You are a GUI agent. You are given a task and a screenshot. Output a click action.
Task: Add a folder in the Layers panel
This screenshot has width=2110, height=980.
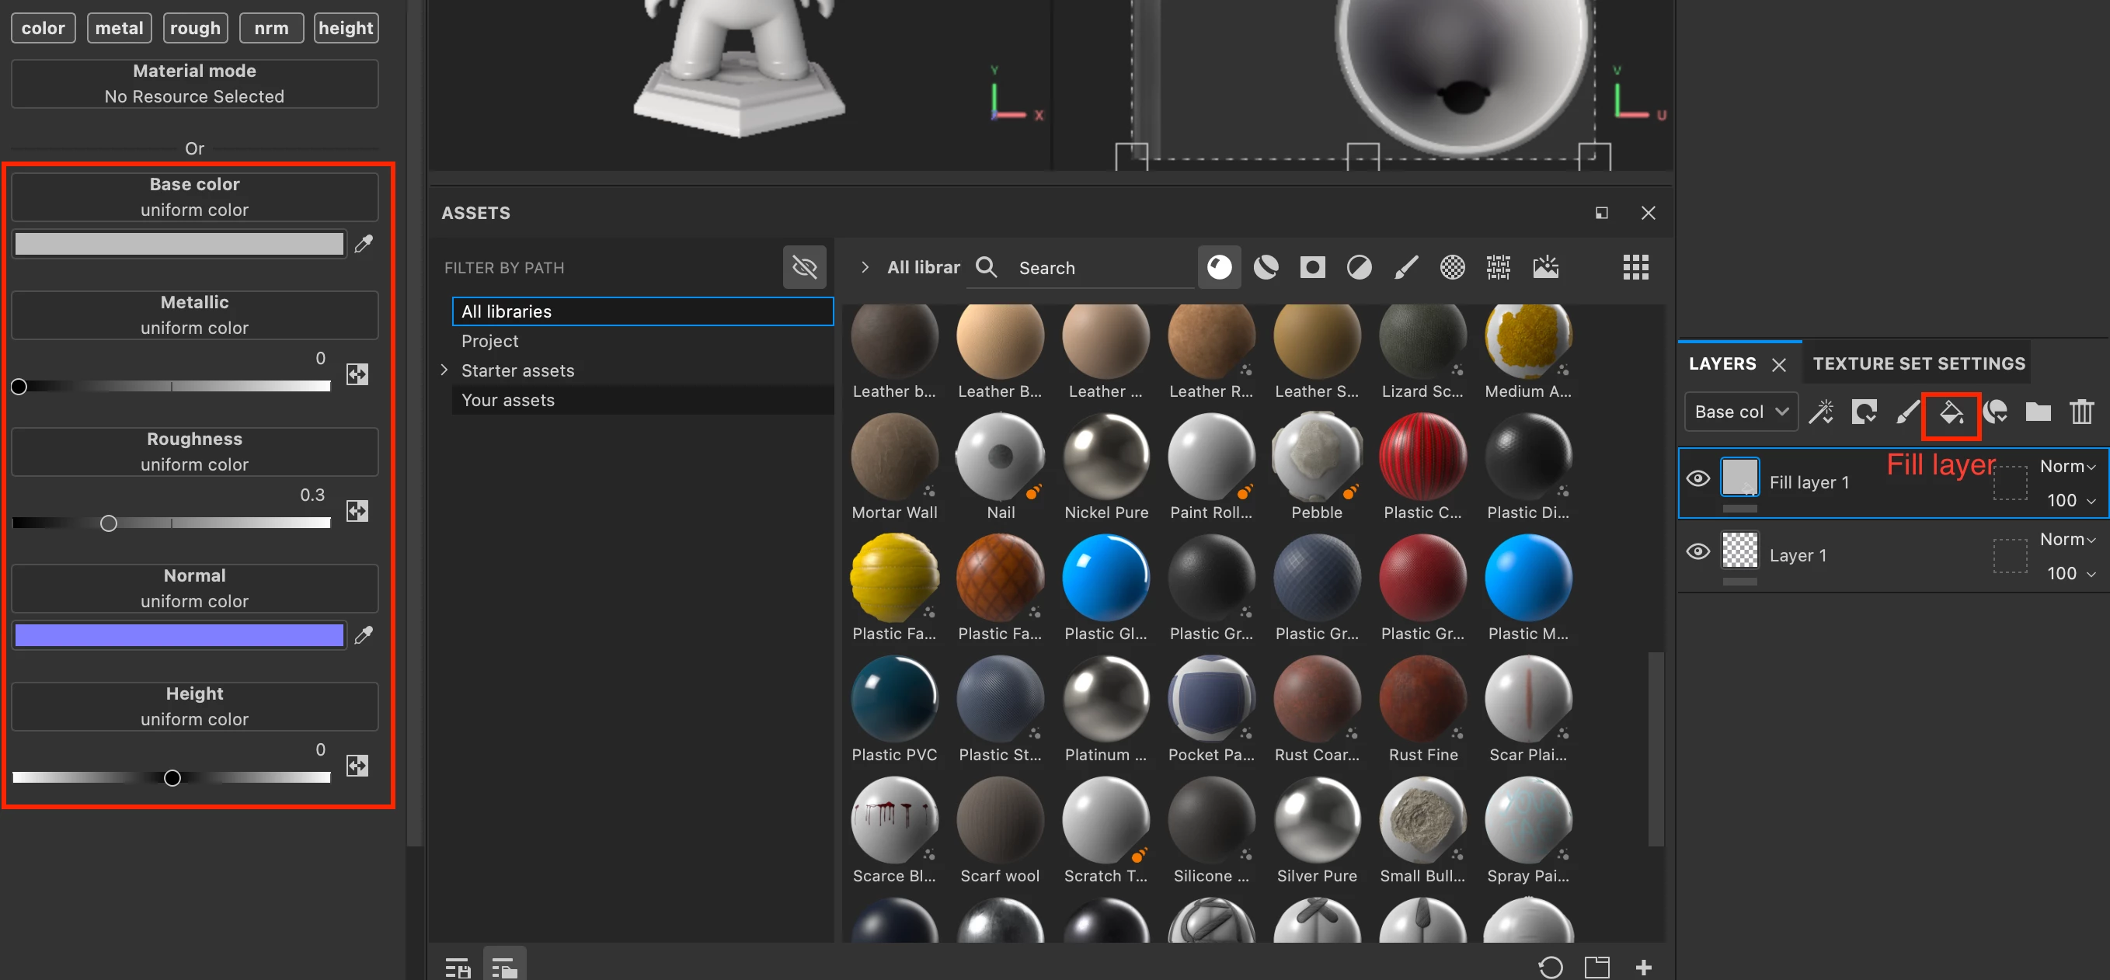click(2038, 412)
